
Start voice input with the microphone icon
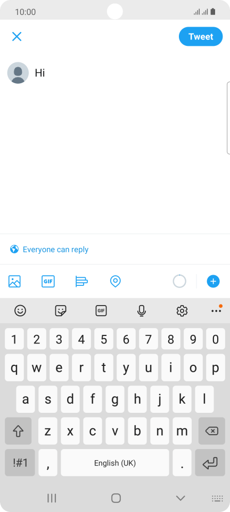(x=142, y=310)
